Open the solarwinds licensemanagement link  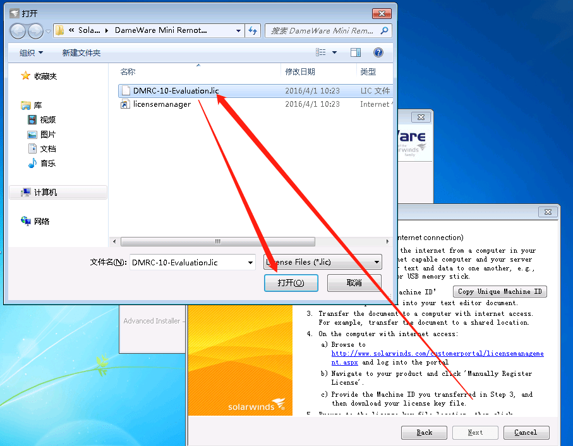pos(437,354)
